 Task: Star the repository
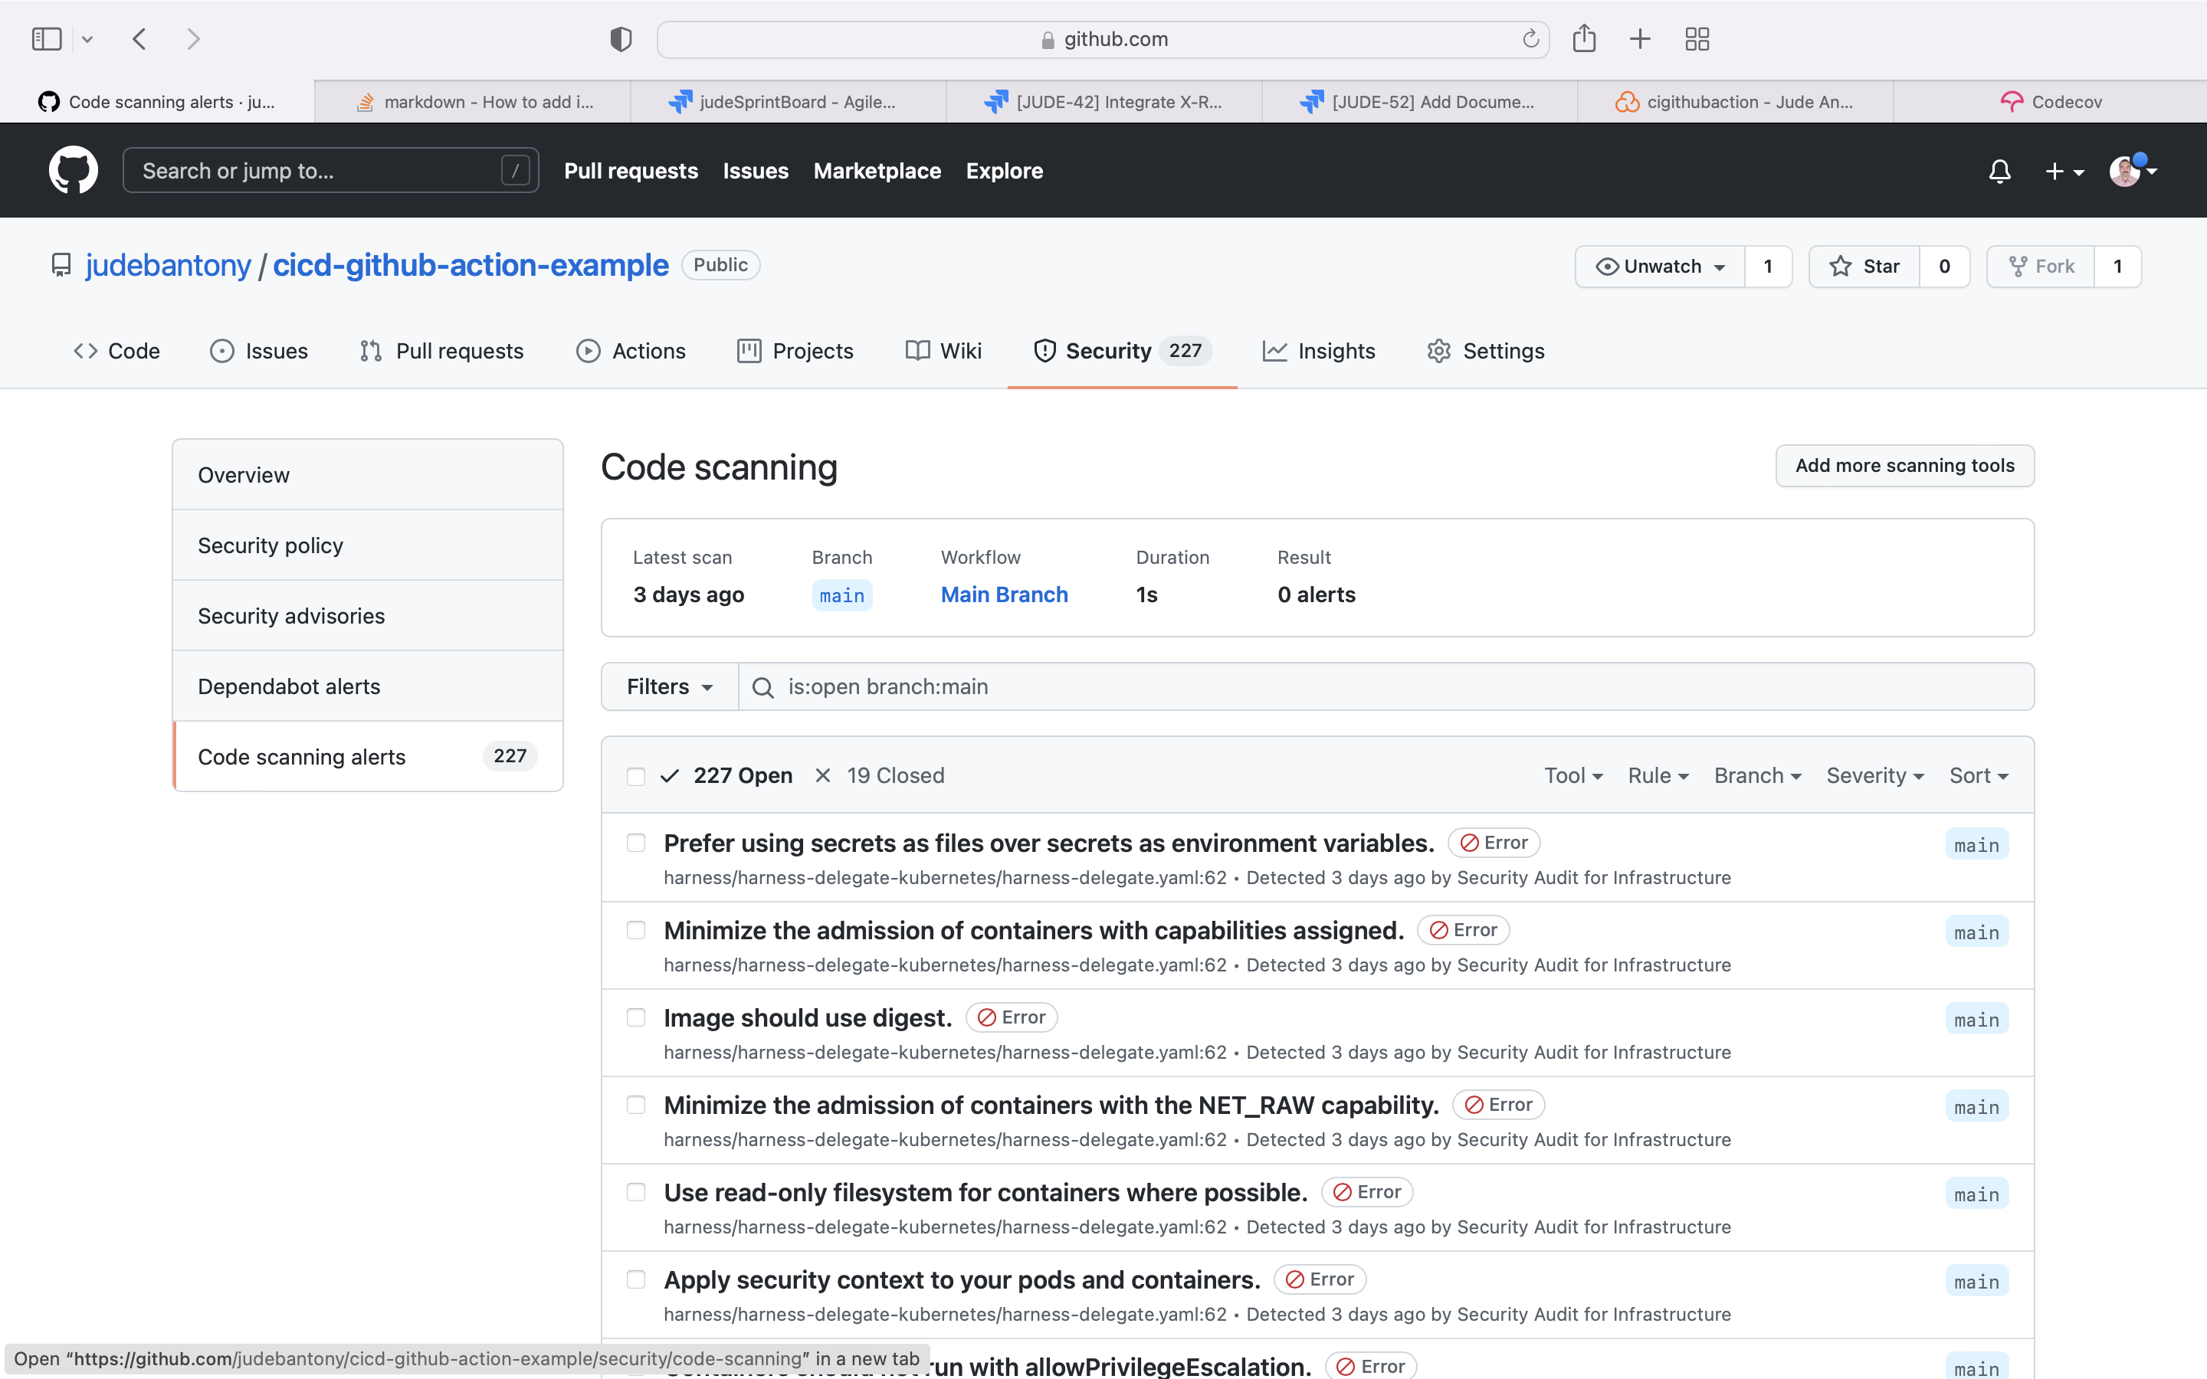point(1865,267)
